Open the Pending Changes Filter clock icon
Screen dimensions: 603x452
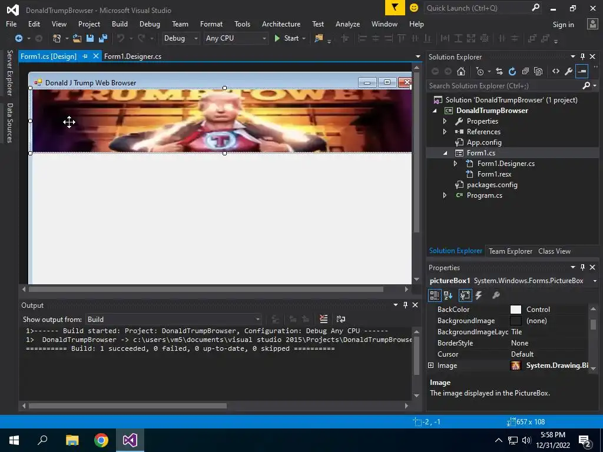479,71
